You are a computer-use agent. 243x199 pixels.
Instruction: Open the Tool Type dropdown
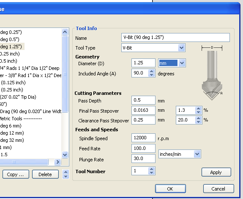pos(181,48)
